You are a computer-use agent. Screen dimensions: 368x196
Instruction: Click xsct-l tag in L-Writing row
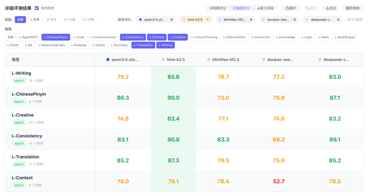[x=19, y=81]
